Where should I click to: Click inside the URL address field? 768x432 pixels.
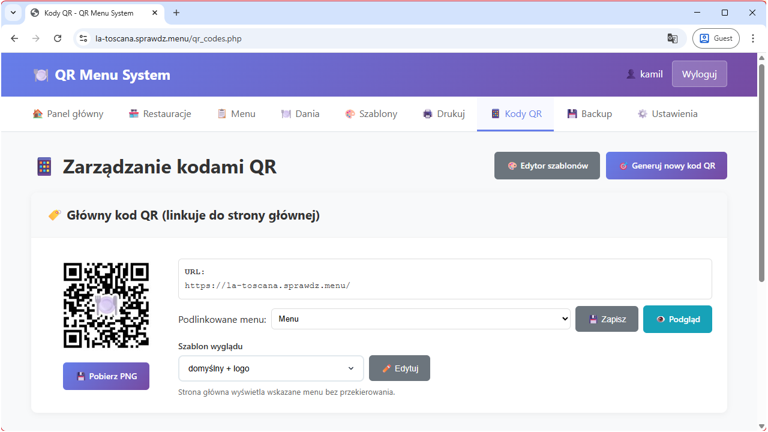[x=444, y=278]
